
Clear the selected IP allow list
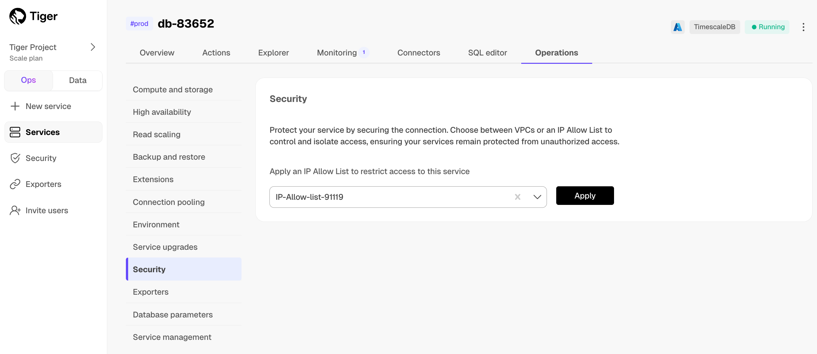coord(517,197)
